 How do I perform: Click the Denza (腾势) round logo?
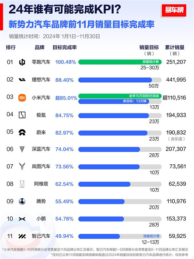(22, 201)
